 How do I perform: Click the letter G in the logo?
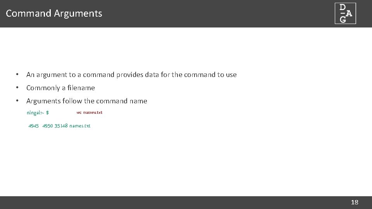coord(343,19)
